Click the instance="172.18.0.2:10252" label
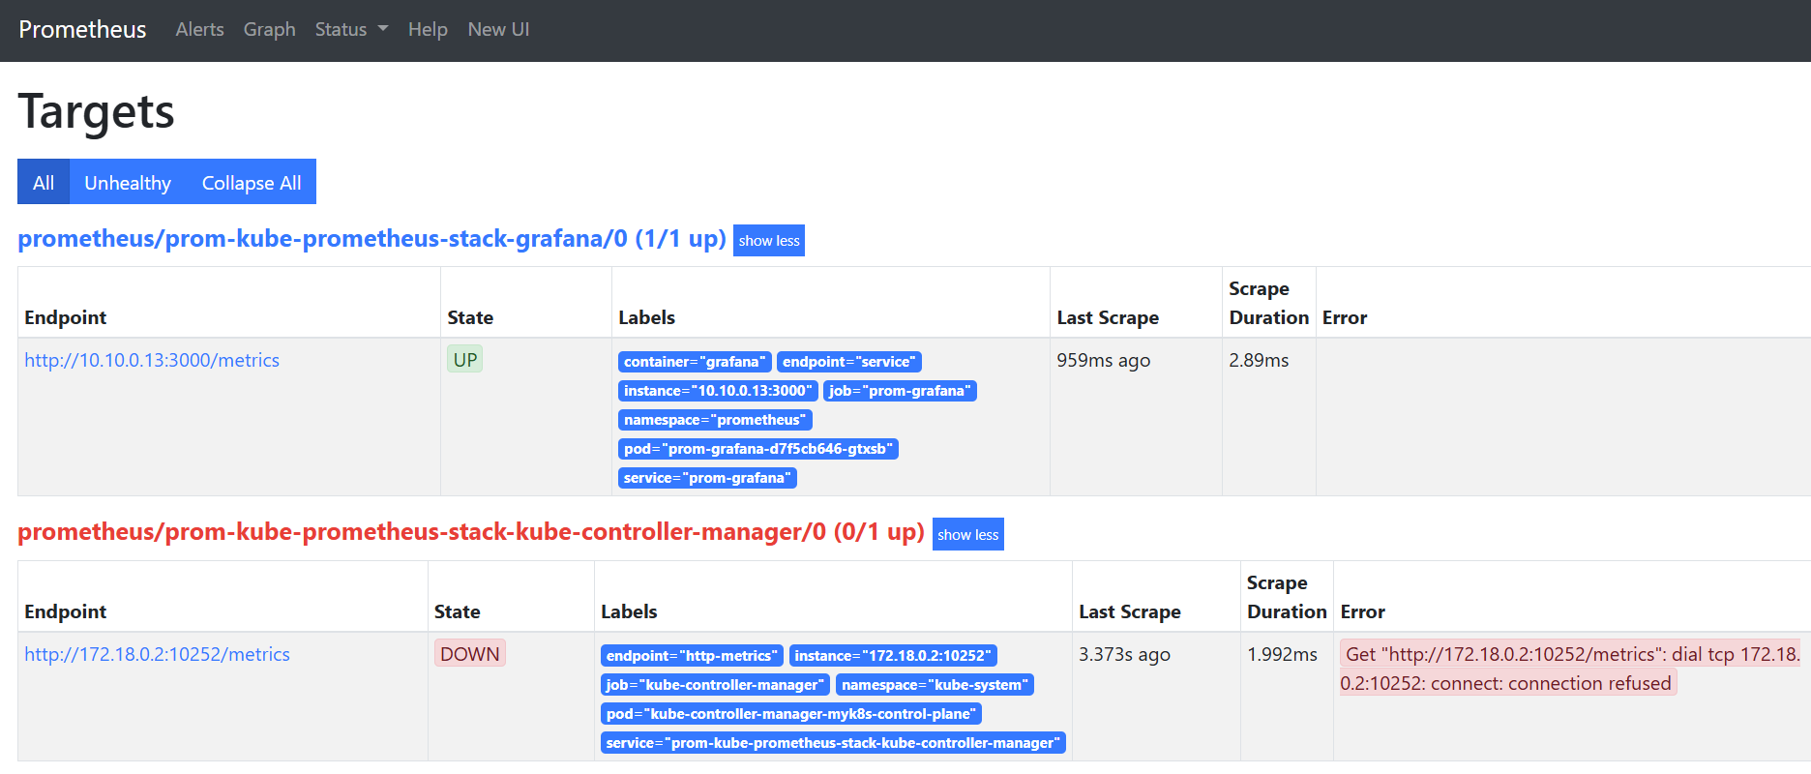This screenshot has height=774, width=1811. pos(893,656)
